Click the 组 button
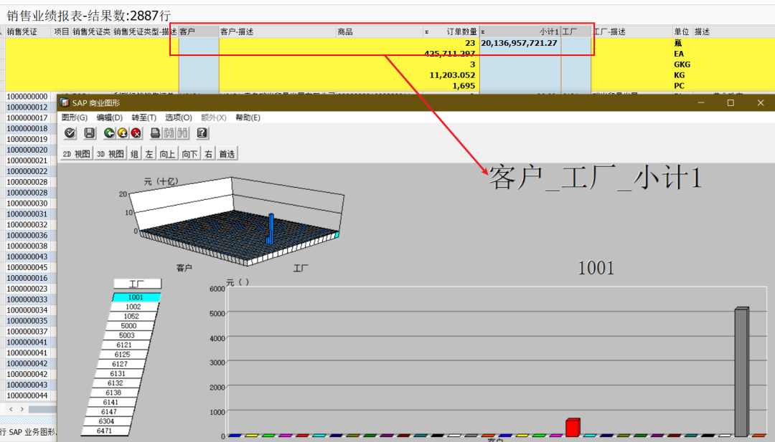This screenshot has width=775, height=442. coord(134,154)
